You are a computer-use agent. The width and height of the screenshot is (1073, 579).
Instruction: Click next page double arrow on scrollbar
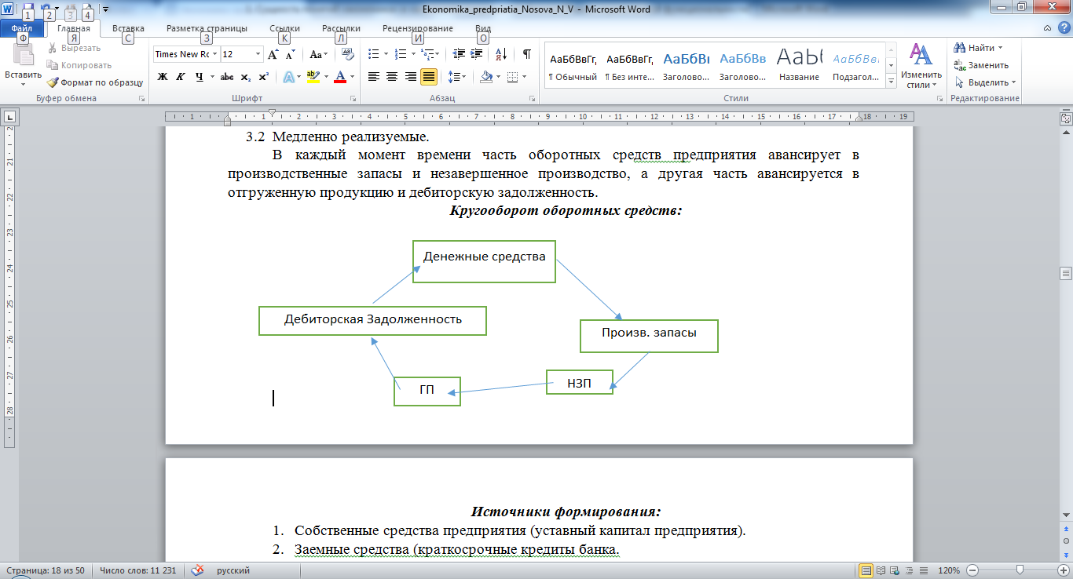click(x=1066, y=556)
